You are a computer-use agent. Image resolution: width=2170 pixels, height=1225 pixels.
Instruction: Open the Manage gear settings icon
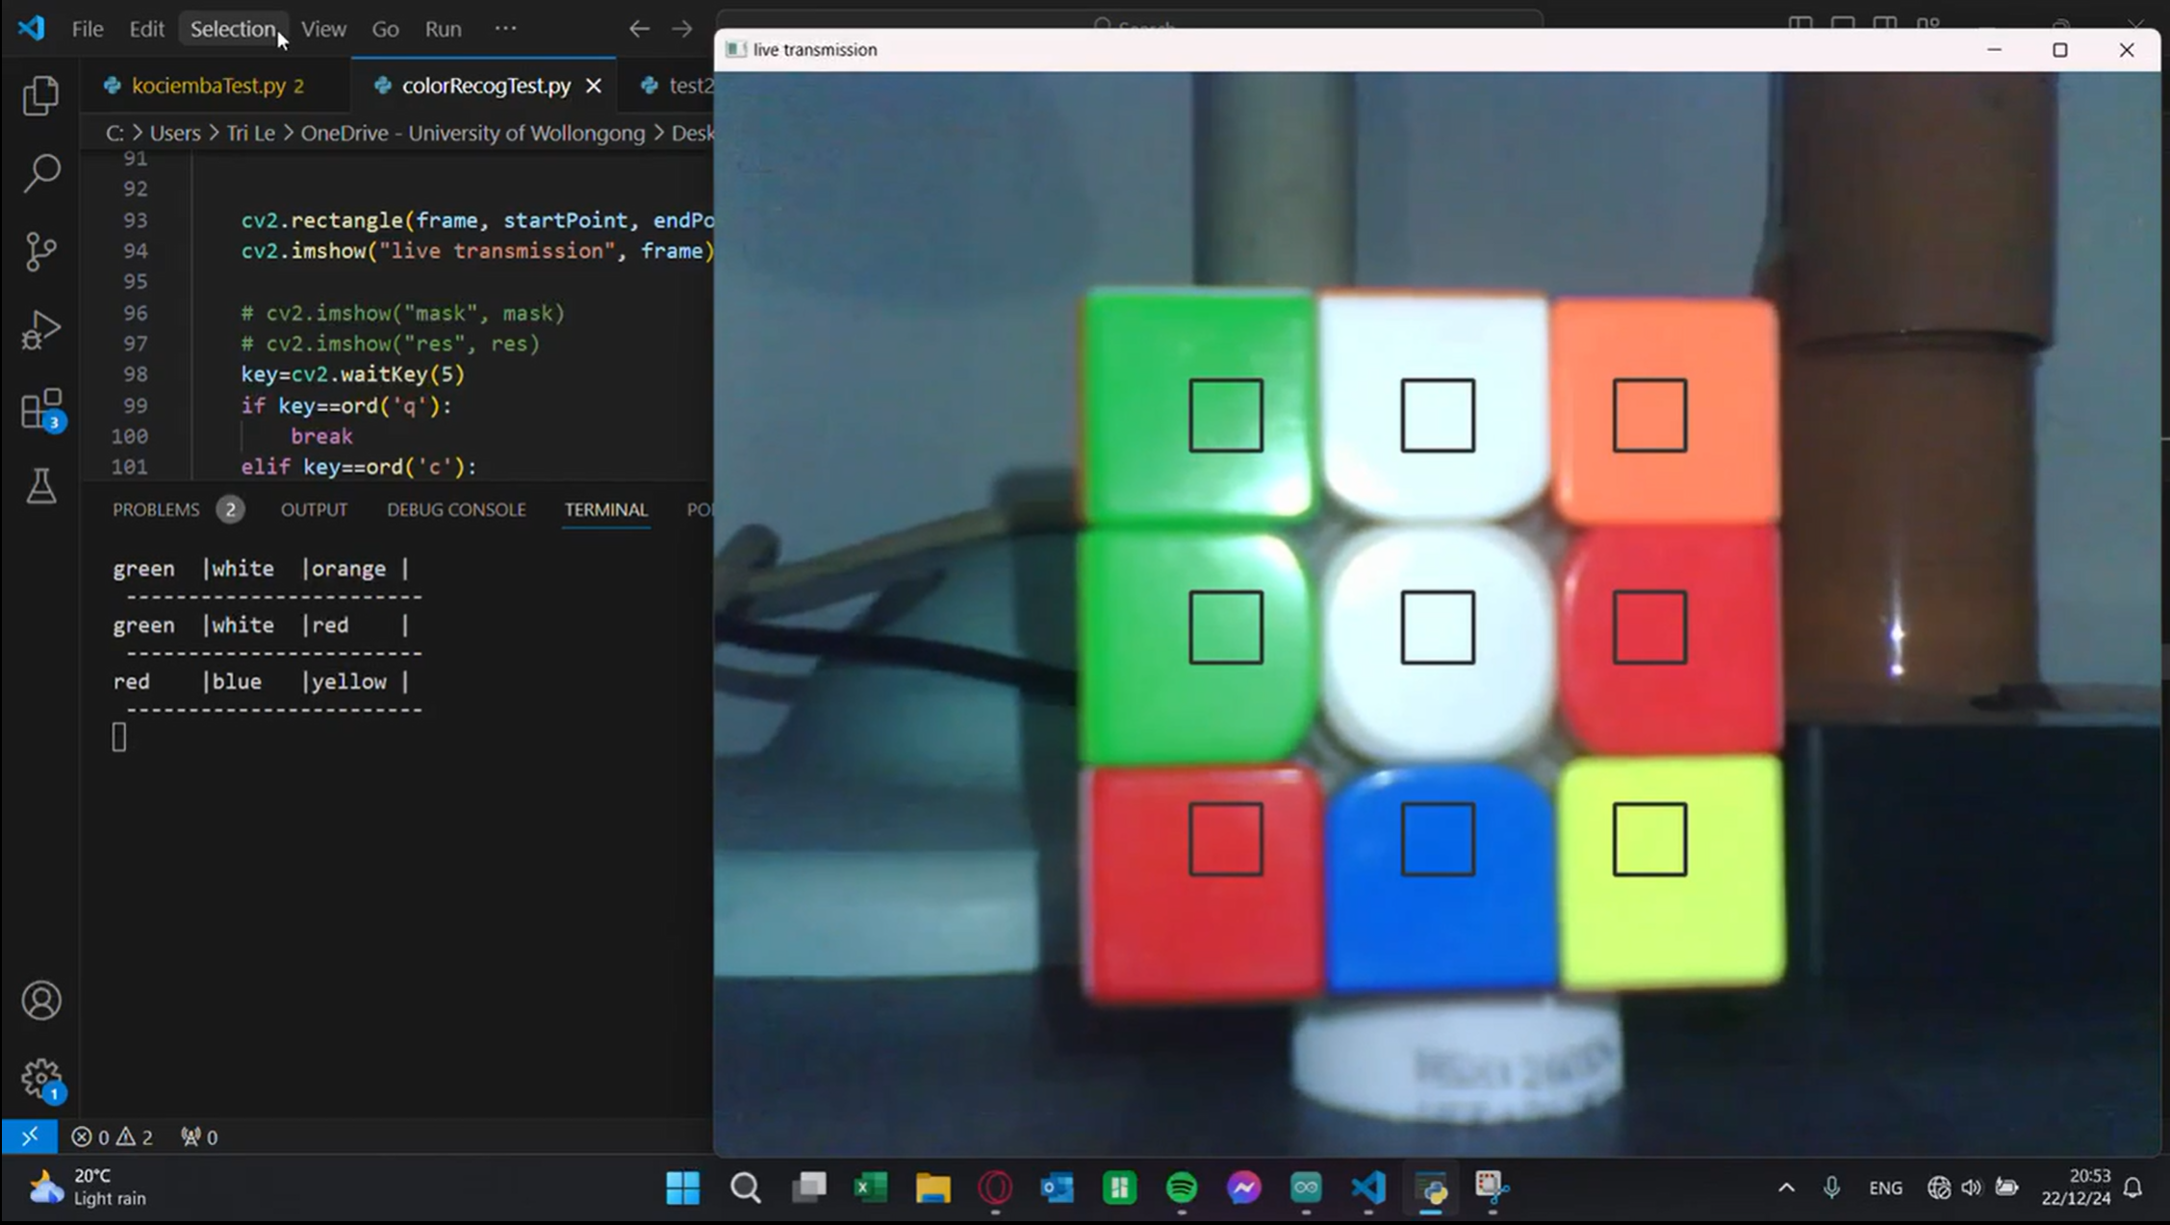click(x=40, y=1079)
